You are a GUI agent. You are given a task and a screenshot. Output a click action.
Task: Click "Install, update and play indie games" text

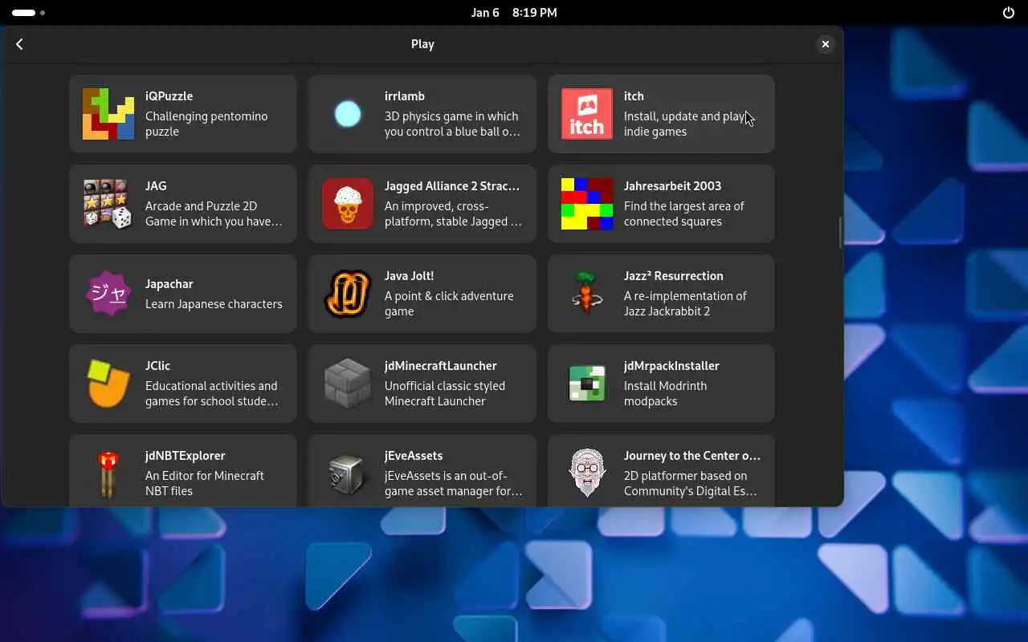pyautogui.click(x=686, y=124)
